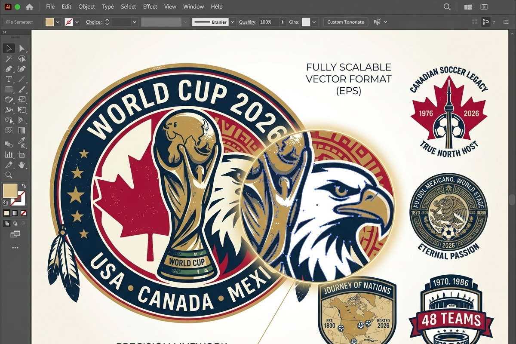Open the Edit menu
The height and width of the screenshot is (344, 516).
point(67,6)
